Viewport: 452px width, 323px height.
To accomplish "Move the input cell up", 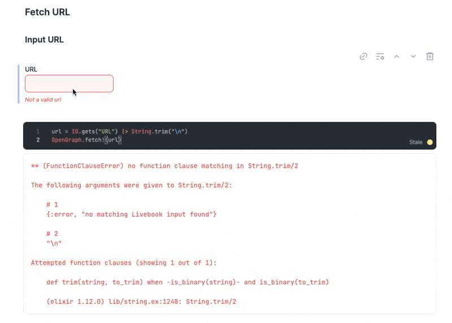I will point(397,57).
